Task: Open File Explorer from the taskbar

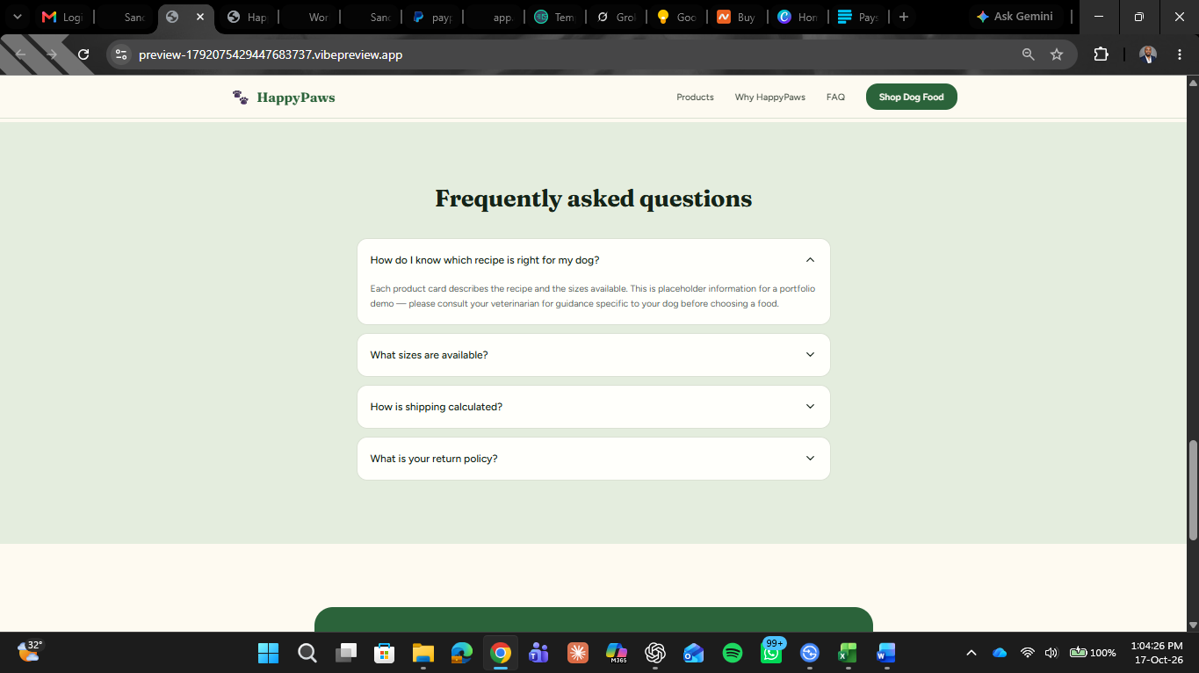Action: (423, 653)
